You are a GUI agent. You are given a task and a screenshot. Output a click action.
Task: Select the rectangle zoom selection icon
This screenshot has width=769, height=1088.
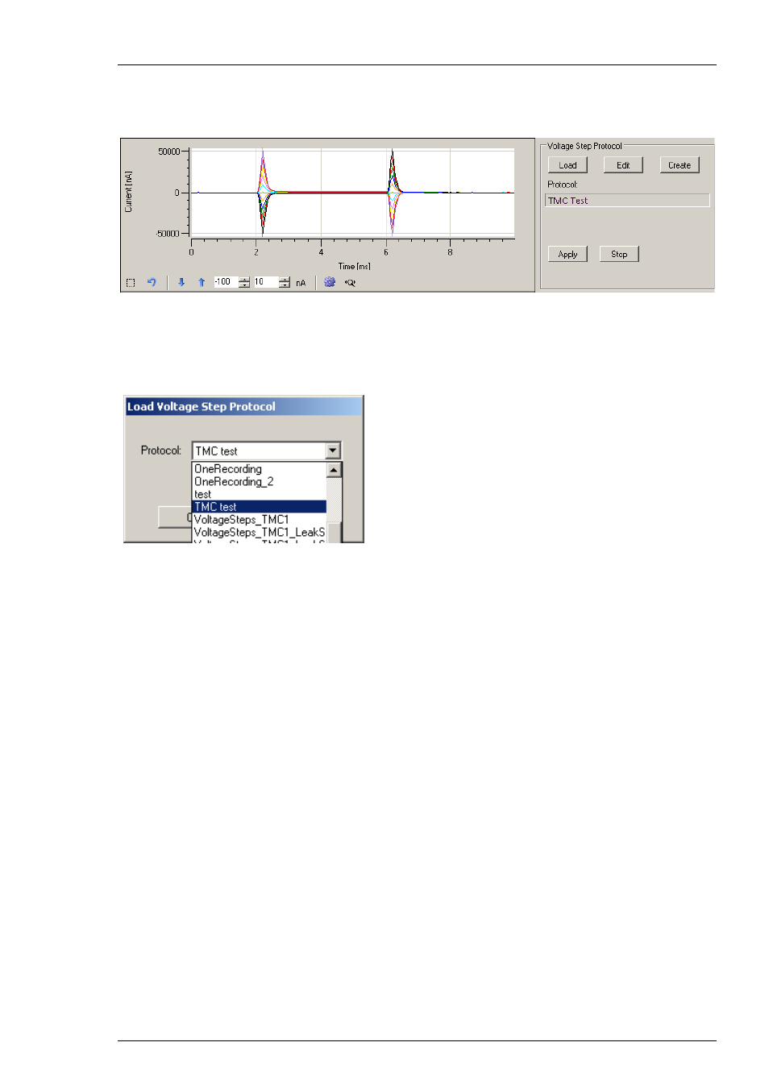click(x=131, y=283)
